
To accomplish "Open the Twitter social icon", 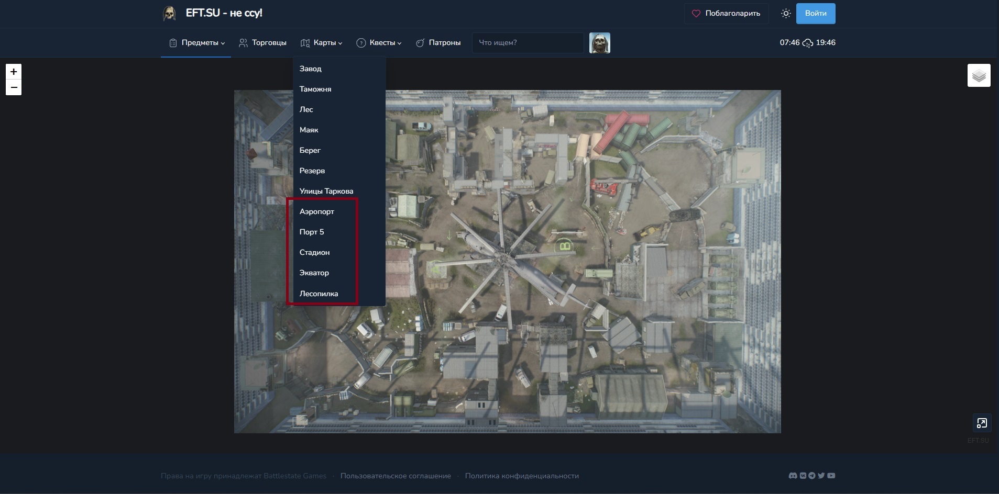I will coord(821,476).
